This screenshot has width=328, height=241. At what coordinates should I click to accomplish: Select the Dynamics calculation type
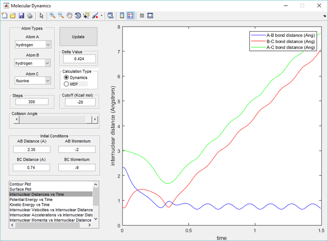(x=66, y=77)
